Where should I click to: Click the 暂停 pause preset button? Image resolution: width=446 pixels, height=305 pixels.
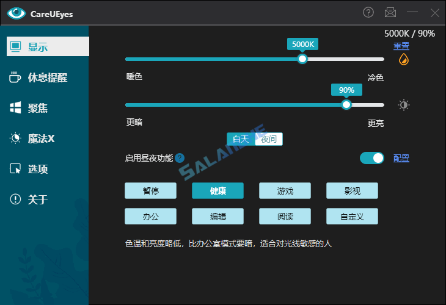150,190
